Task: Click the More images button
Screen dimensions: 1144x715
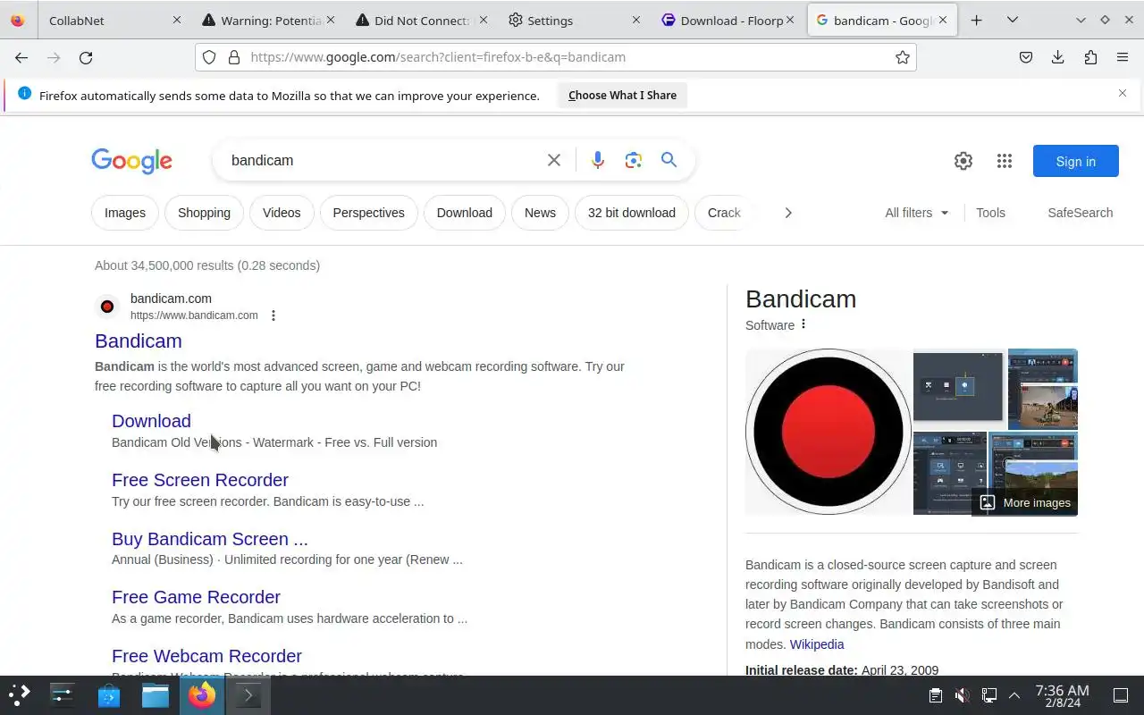Action: pyautogui.click(x=1025, y=502)
